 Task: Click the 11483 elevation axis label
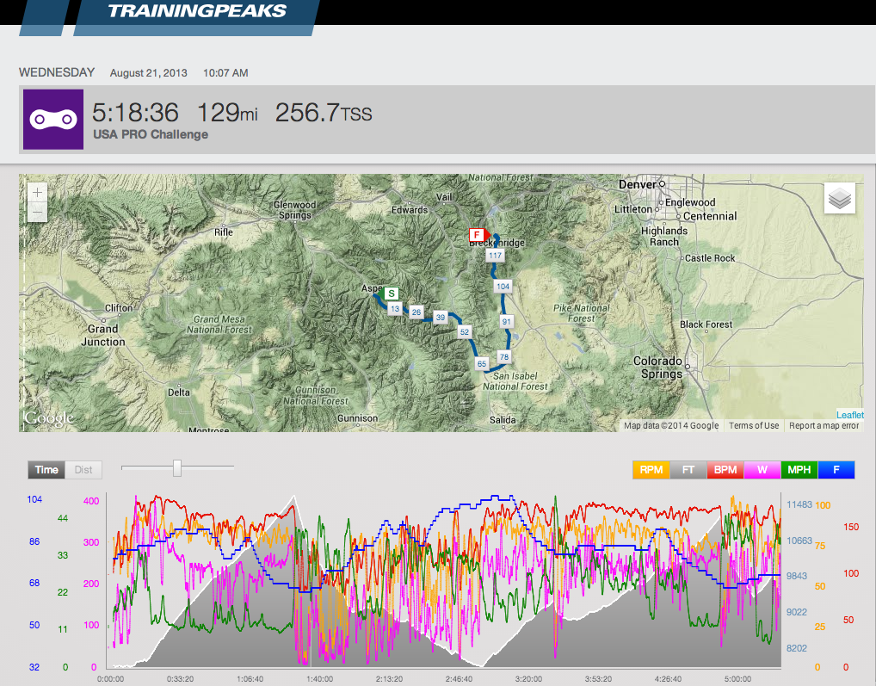(799, 504)
